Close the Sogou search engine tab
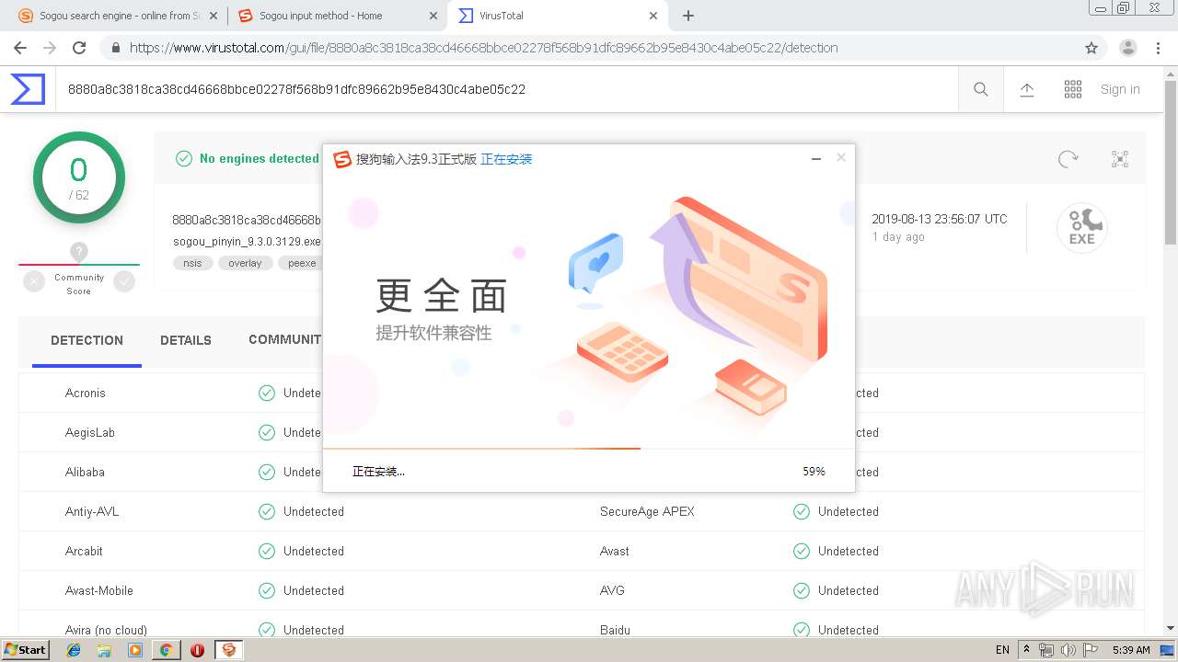Viewport: 1178px width, 662px height. [214, 16]
